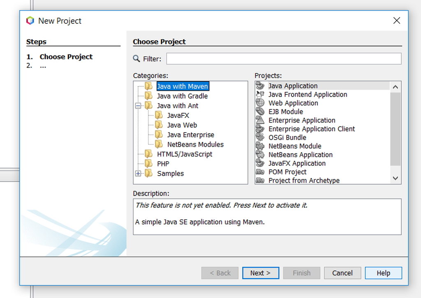Expand the Samples category
Viewport: 421px width, 298px height.
[138, 173]
